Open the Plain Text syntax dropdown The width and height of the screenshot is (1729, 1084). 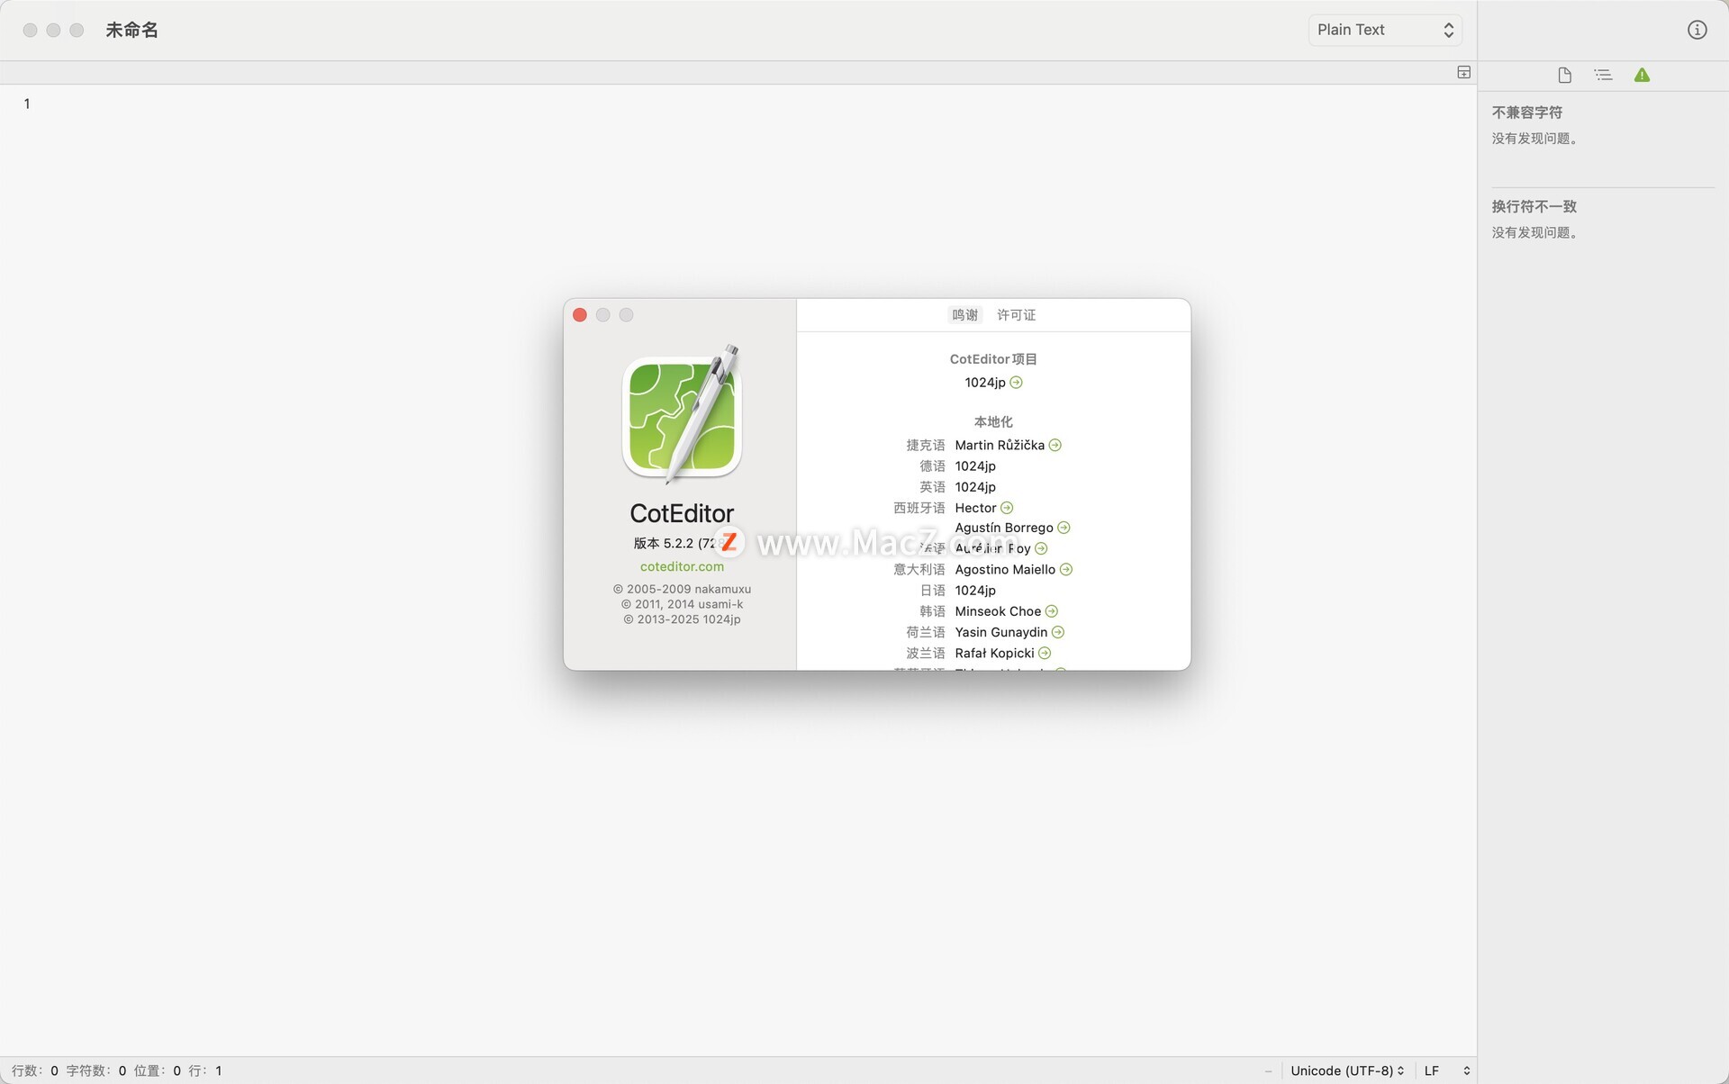(x=1385, y=30)
